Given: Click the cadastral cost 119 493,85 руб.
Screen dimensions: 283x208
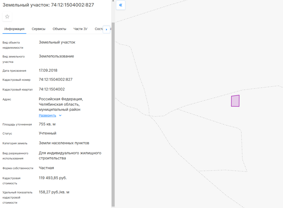Looking at the screenshot, I should (53, 178).
